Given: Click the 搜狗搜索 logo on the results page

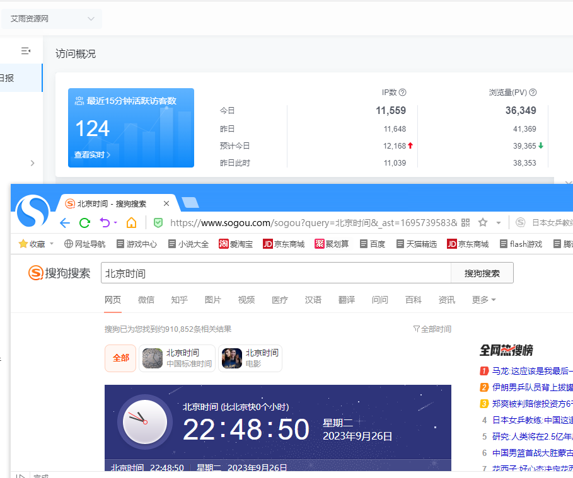Looking at the screenshot, I should [x=59, y=273].
